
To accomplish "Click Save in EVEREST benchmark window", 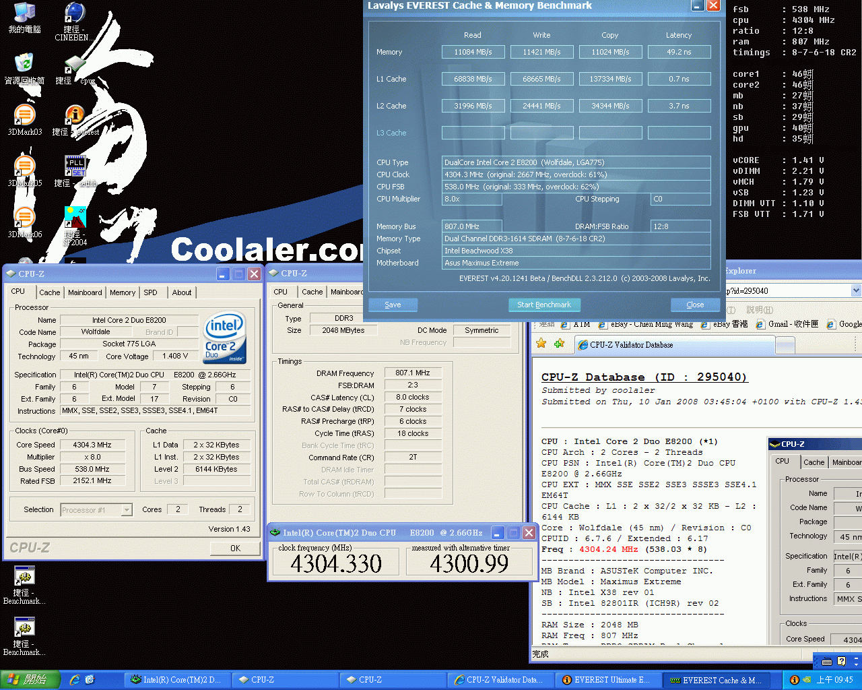I will point(393,305).
